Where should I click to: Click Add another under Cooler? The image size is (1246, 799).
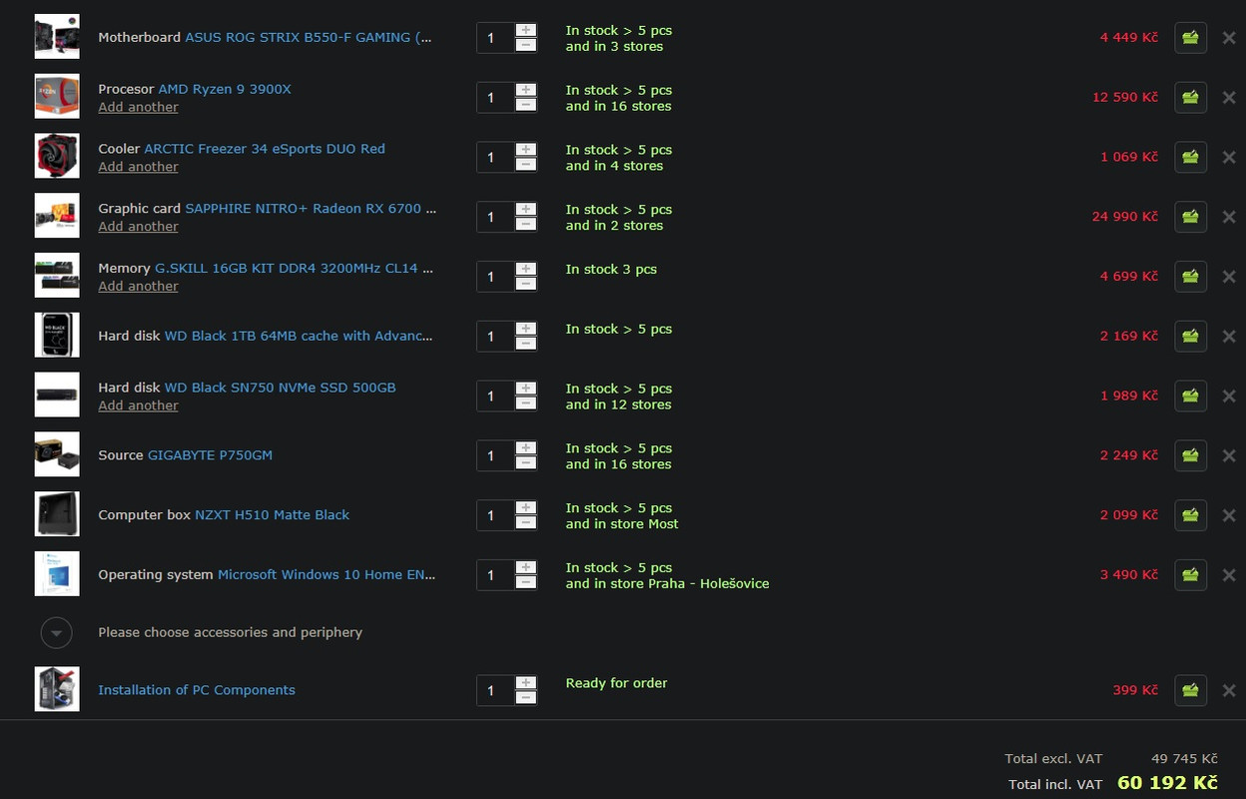(x=138, y=167)
